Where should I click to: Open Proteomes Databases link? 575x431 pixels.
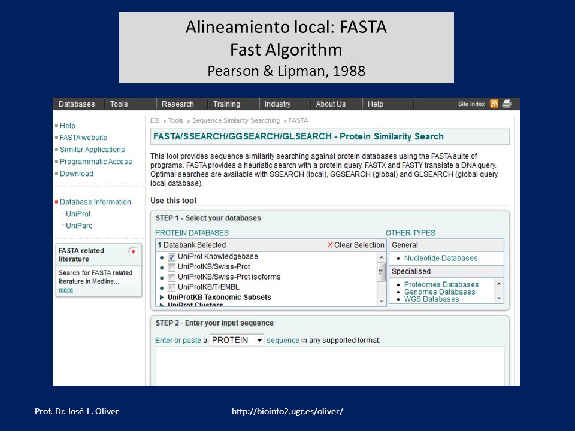pyautogui.click(x=441, y=284)
